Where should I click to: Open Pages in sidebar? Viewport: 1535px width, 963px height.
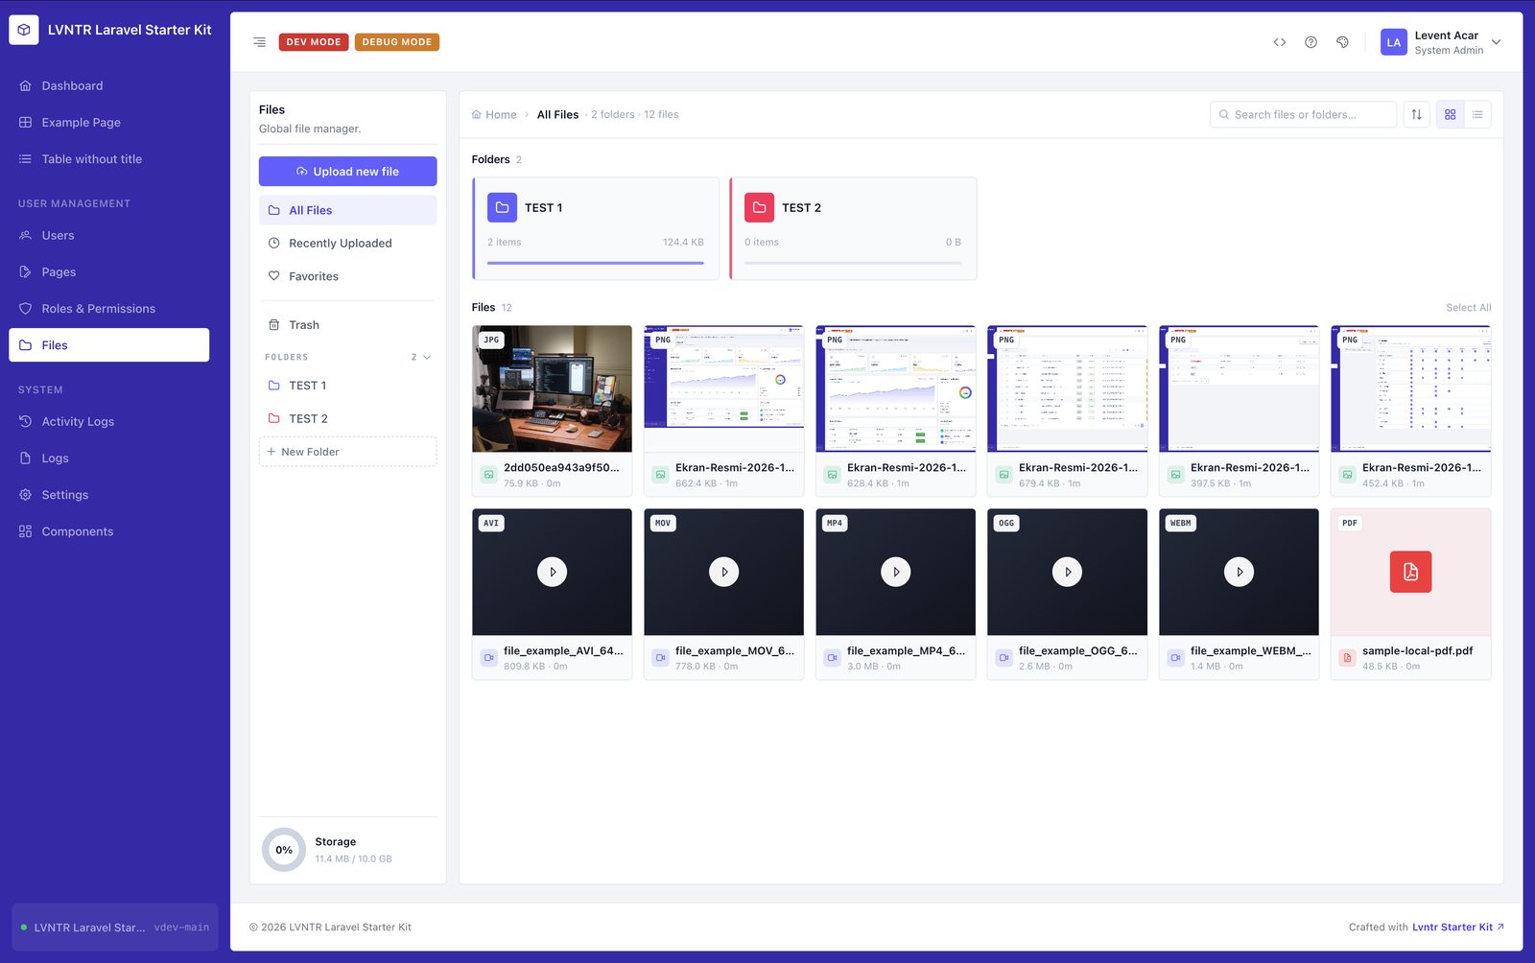pos(109,272)
